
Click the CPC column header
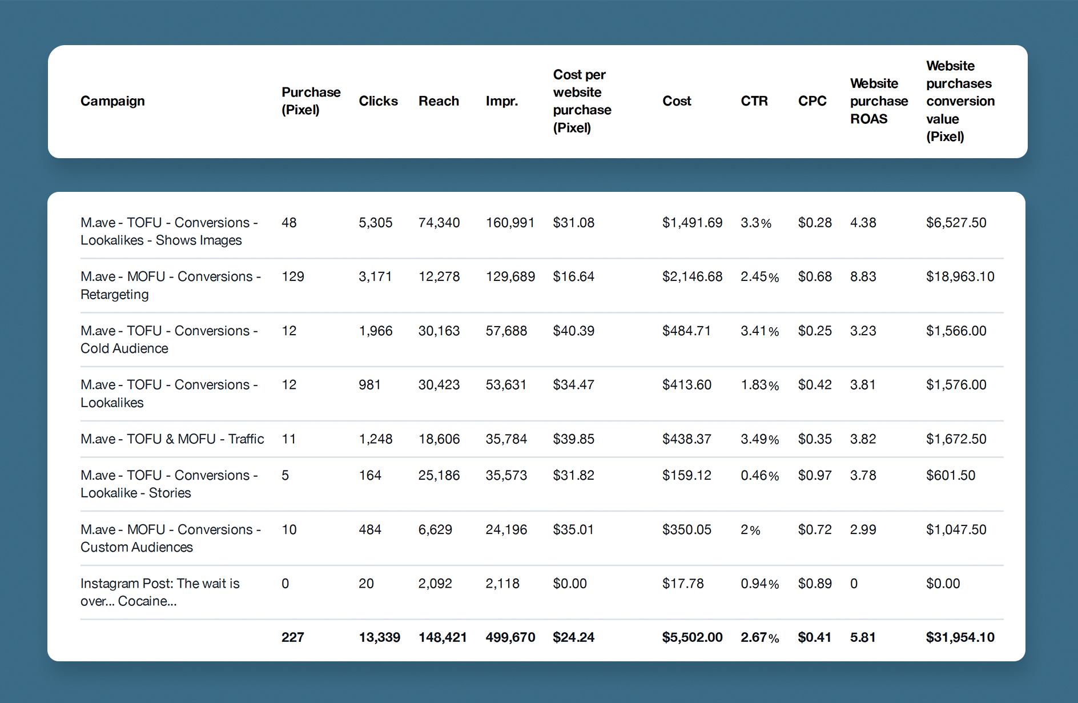812,101
